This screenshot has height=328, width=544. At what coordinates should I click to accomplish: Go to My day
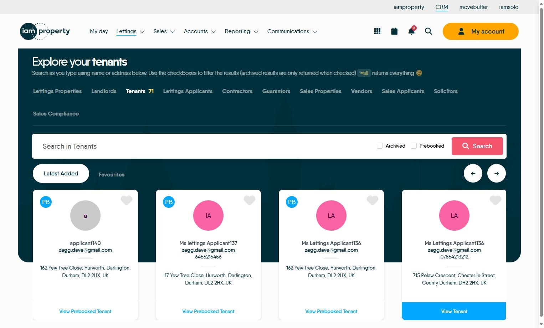coord(99,31)
